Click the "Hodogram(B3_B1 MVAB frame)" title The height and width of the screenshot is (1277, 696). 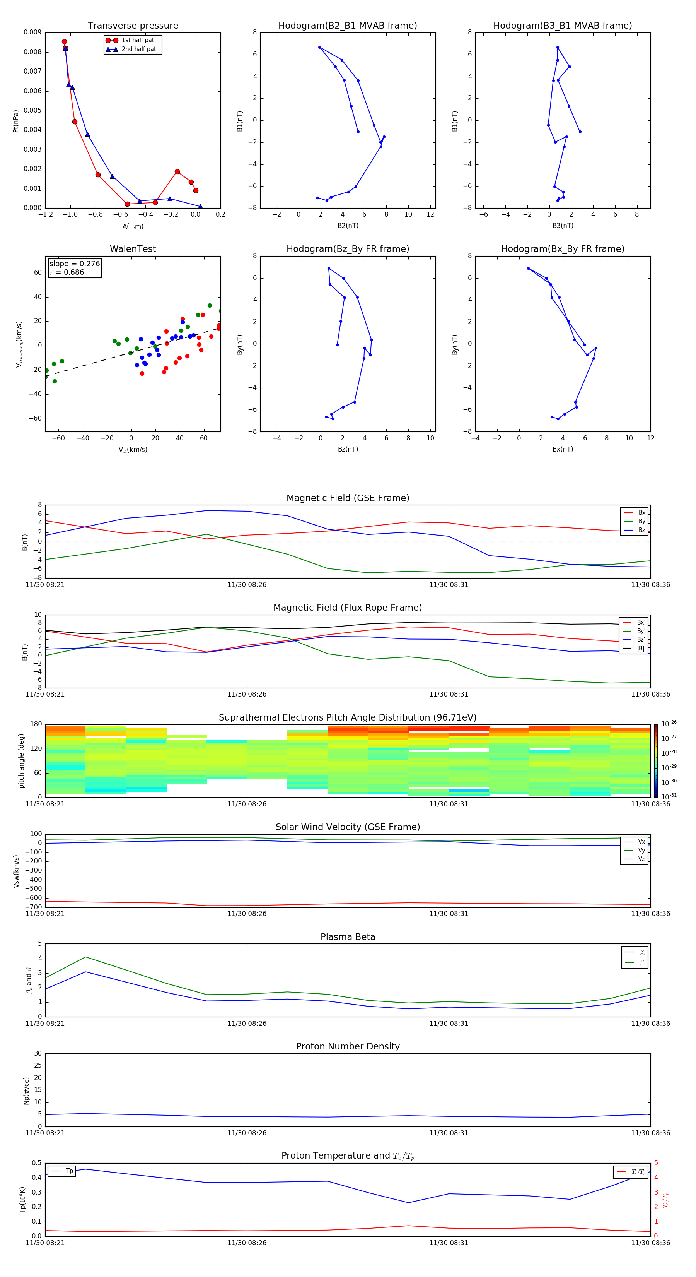point(563,26)
